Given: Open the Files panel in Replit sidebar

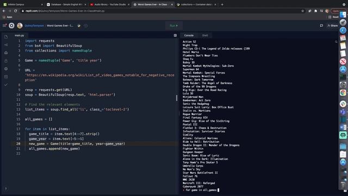Looking at the screenshot, I should (x=6, y=37).
